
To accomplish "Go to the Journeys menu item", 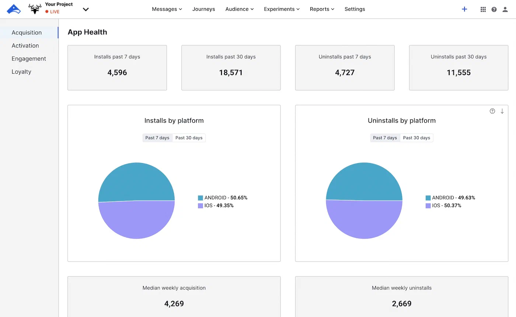I will click(203, 9).
